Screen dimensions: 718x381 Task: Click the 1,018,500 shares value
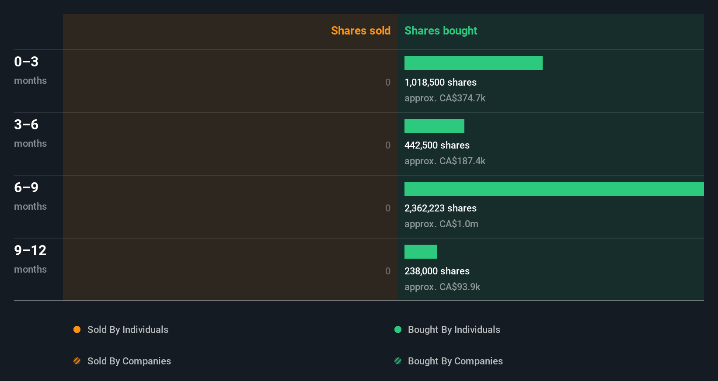440,82
